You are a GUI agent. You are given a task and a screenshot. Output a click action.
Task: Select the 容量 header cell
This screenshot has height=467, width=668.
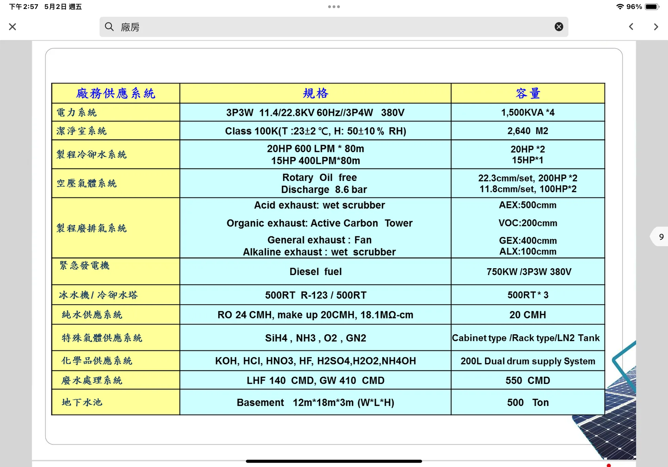528,93
